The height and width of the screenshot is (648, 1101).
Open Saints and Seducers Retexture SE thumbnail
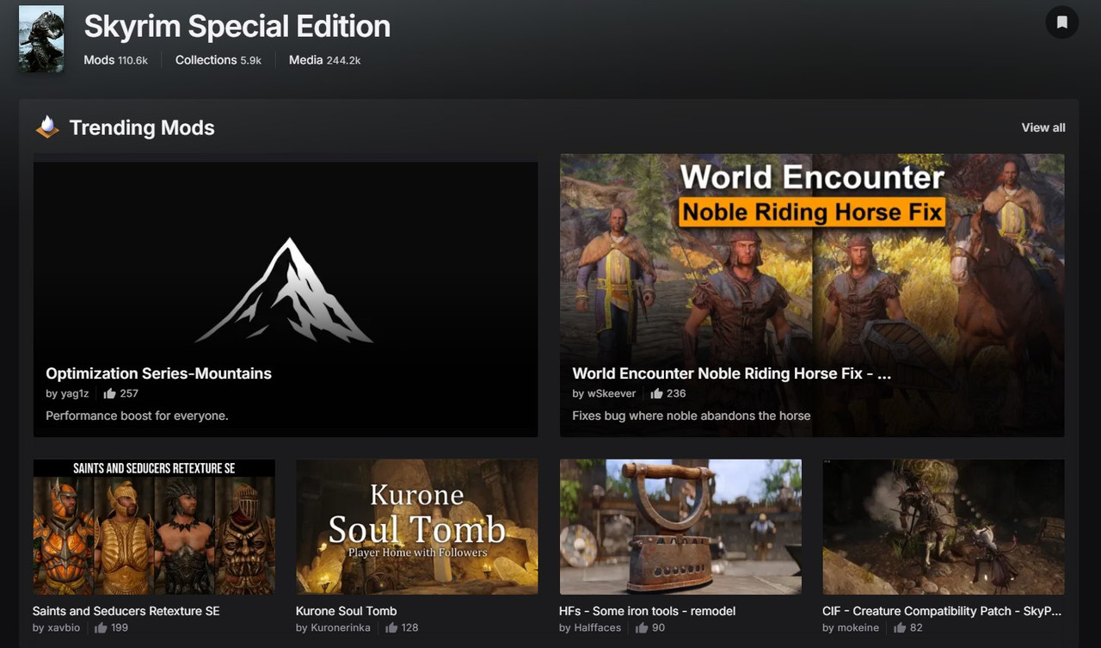(154, 527)
